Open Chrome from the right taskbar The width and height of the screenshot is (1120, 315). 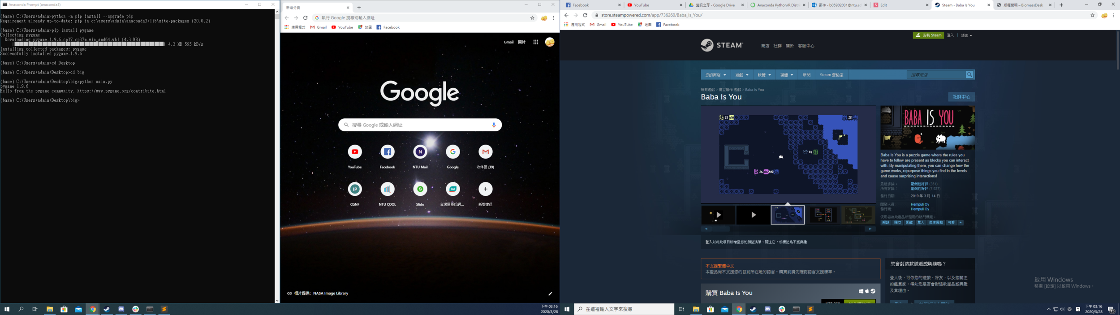click(x=739, y=309)
